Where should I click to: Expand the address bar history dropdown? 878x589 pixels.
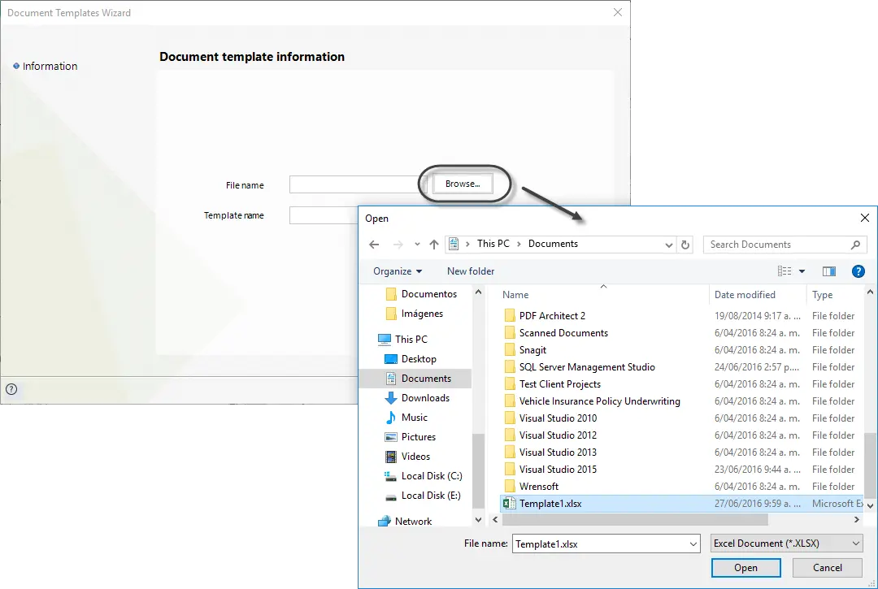(x=668, y=245)
